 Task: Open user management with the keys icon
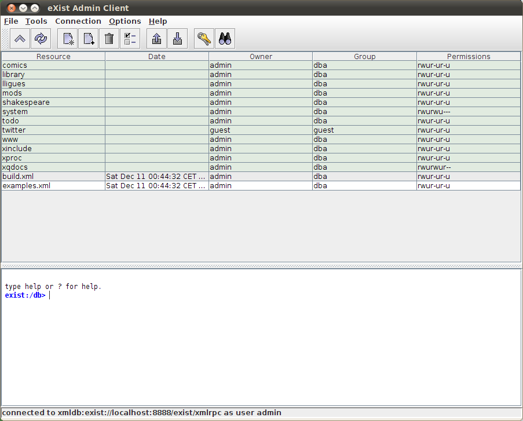pos(204,39)
